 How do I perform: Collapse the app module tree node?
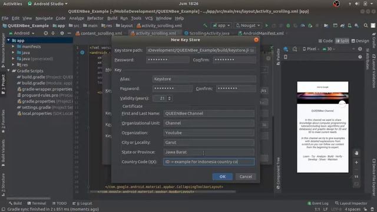click(x=9, y=41)
